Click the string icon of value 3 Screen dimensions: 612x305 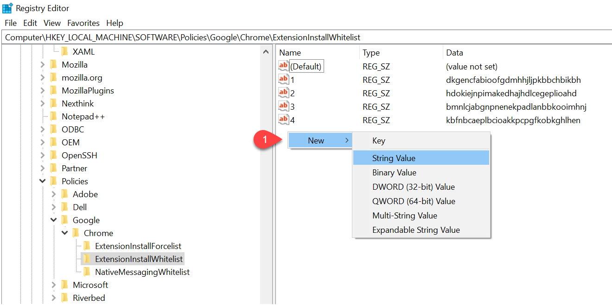coord(283,106)
